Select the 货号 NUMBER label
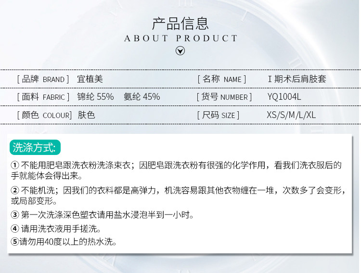The image size is (361, 273). tap(224, 97)
